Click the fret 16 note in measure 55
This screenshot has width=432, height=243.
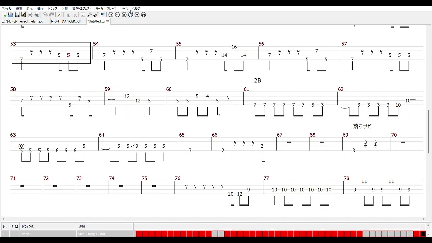[234, 47]
